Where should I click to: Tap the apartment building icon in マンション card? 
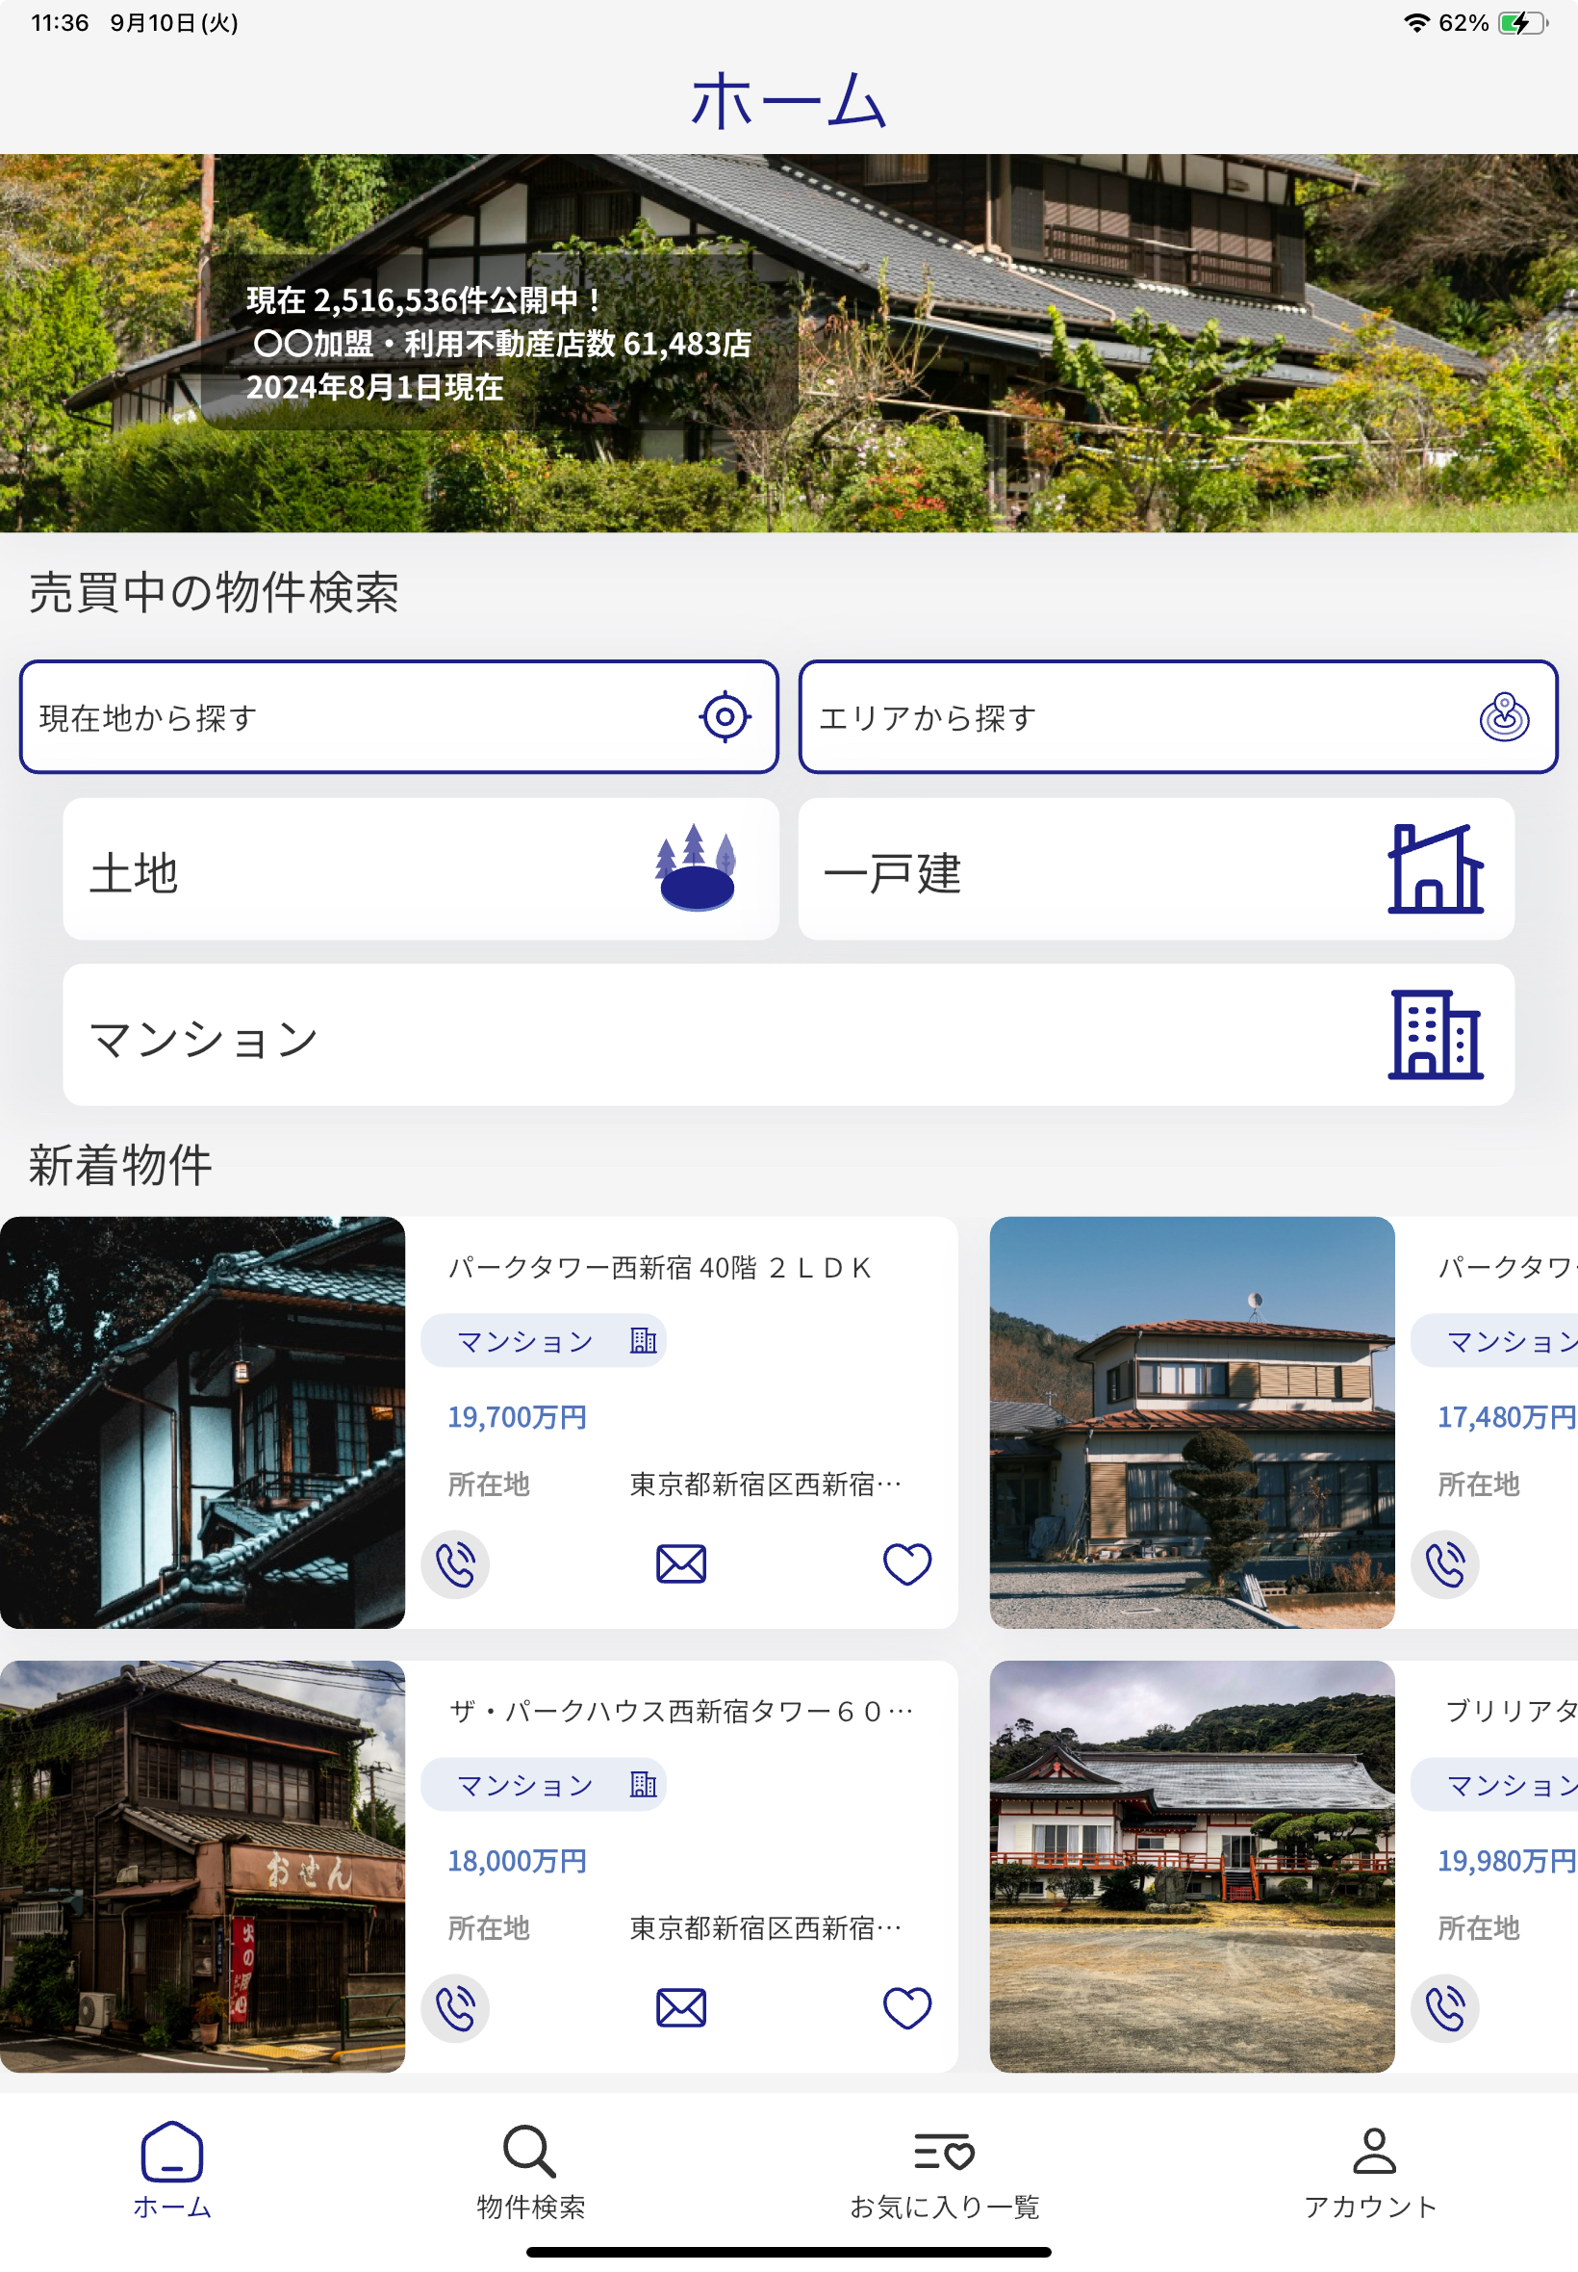(x=1436, y=1035)
